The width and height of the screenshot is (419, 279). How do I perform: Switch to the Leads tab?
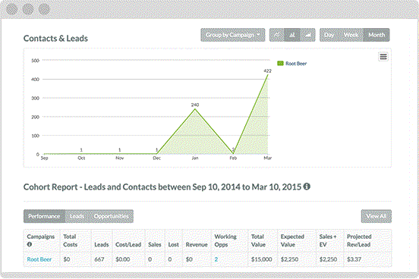pos(77,216)
